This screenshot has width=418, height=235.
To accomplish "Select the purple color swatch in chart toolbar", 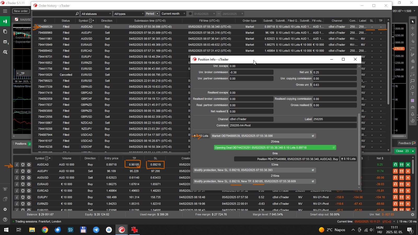I will pyautogui.click(x=413, y=101).
